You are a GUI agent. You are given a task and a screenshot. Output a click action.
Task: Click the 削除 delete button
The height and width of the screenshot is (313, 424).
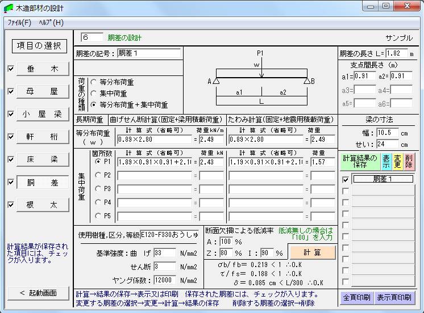(x=409, y=162)
